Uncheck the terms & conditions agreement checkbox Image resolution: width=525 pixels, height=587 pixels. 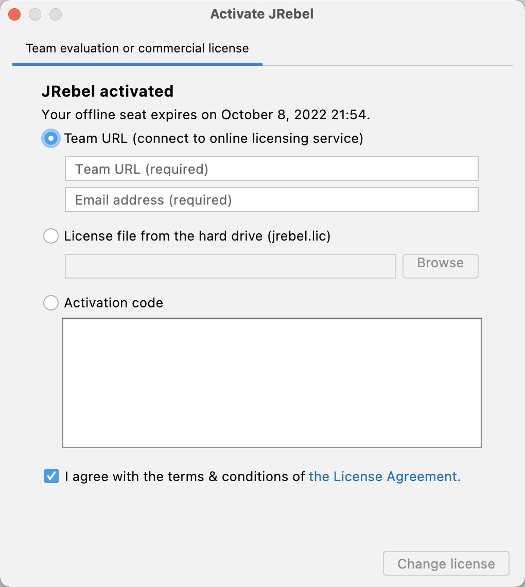[x=51, y=476]
